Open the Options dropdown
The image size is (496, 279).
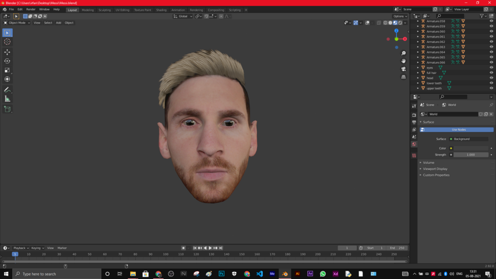click(400, 16)
